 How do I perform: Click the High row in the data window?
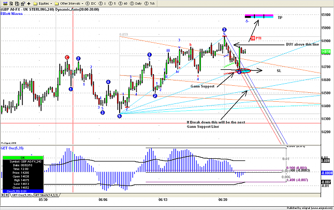tap(23, 180)
